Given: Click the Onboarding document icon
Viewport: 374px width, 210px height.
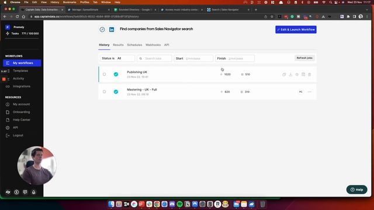Looking at the screenshot, I should 8,112.
